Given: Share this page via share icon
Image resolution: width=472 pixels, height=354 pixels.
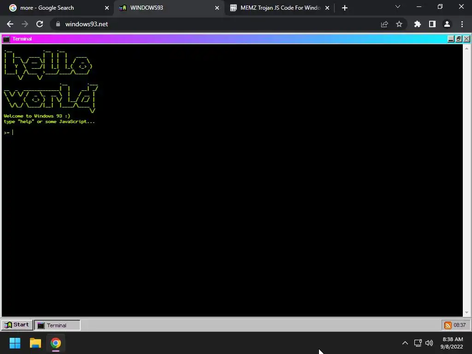Looking at the screenshot, I should [x=384, y=24].
